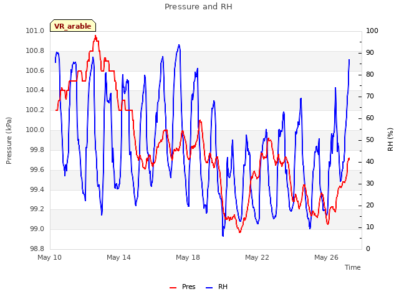The width and height of the screenshot is (399, 299).
Task: Click the 100.2 pressure tick label
Action: click(35, 110)
